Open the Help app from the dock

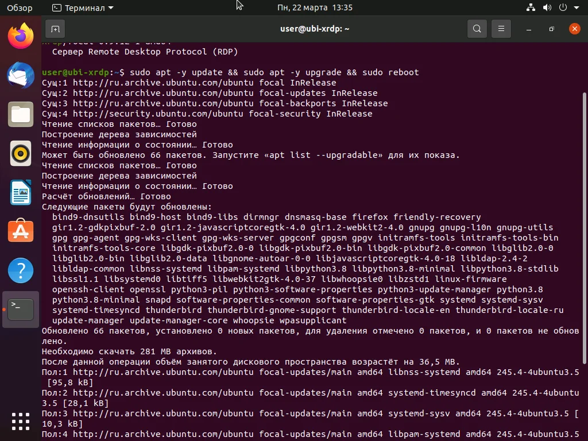tap(20, 270)
